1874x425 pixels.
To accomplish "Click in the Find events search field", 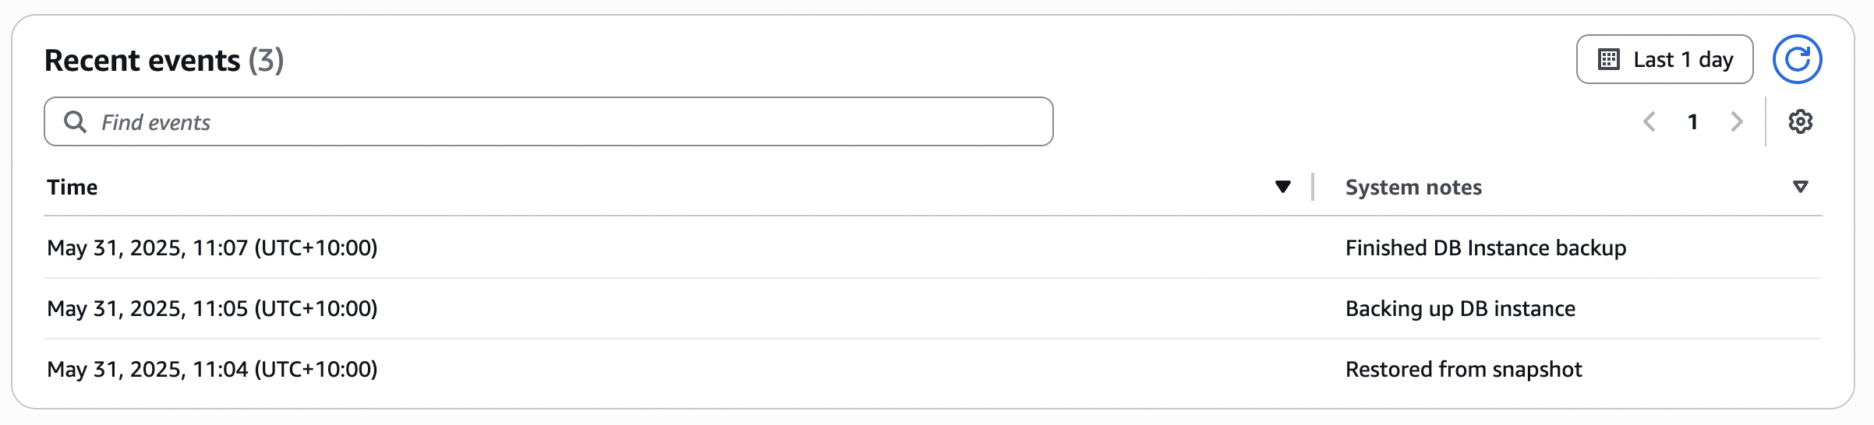I will click(x=549, y=121).
